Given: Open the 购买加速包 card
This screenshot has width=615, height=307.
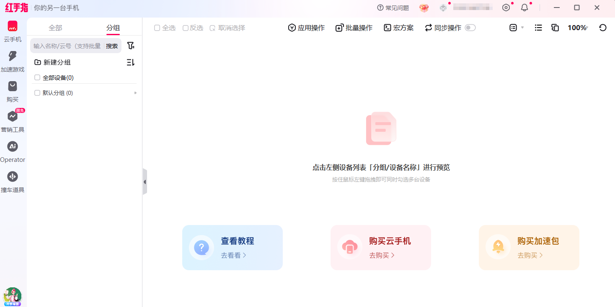Looking at the screenshot, I should point(529,248).
